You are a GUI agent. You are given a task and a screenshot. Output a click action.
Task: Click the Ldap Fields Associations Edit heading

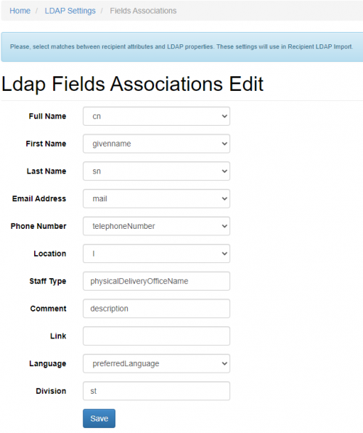pos(133,84)
